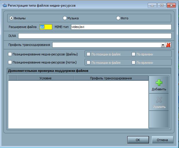
Task: Clear transcoding profile with red X icon
Action: click(169, 45)
